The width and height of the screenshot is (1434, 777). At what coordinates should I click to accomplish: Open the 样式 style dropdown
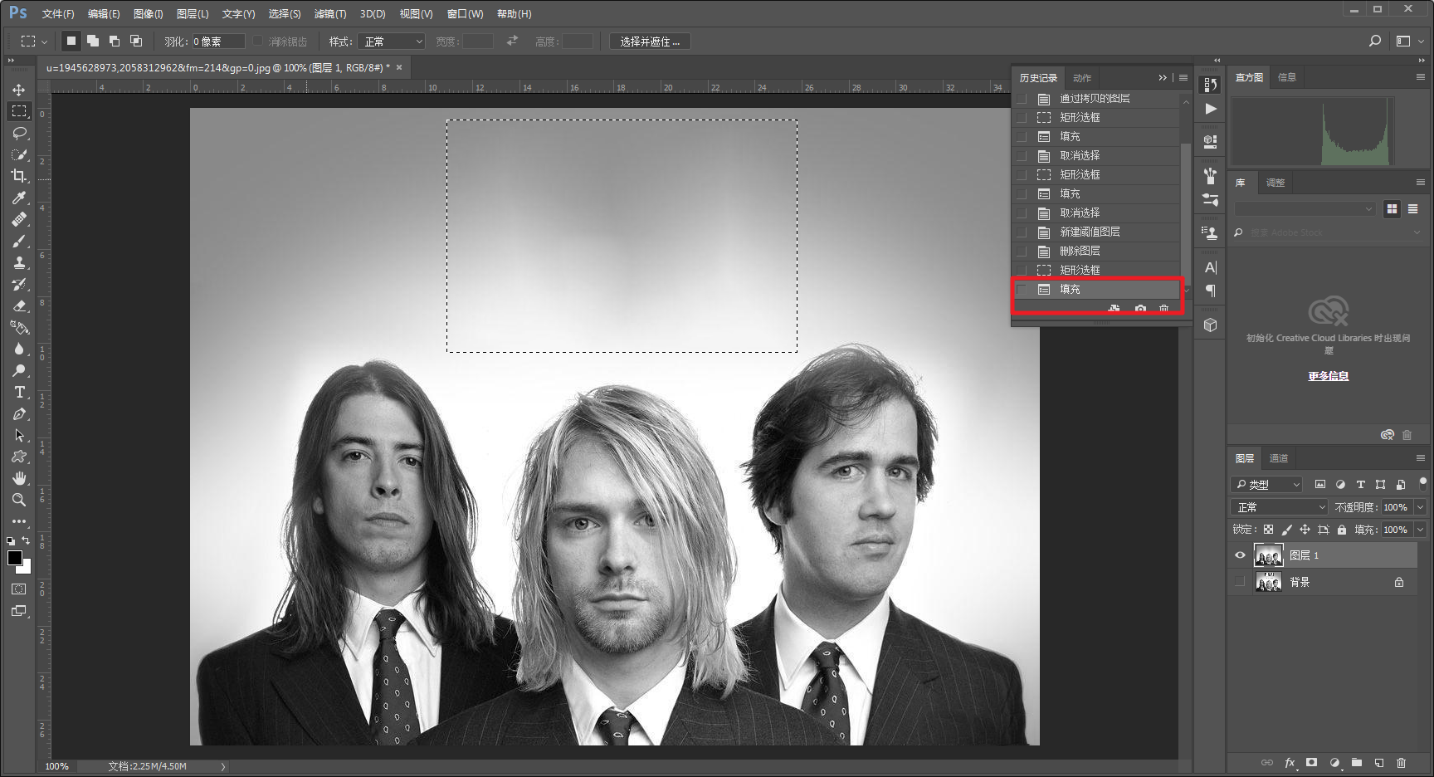[x=393, y=42]
